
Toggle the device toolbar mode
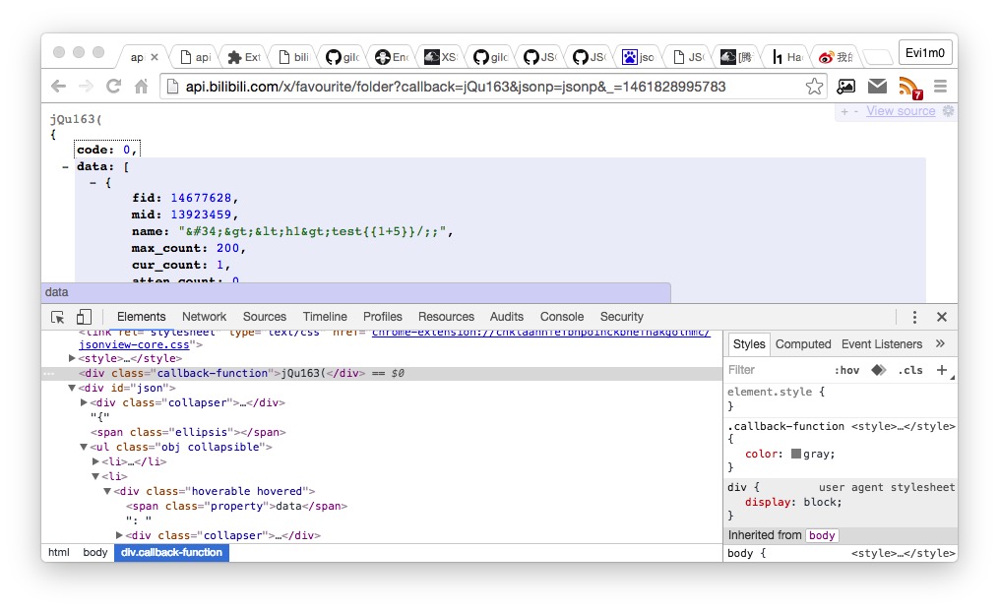tap(84, 316)
